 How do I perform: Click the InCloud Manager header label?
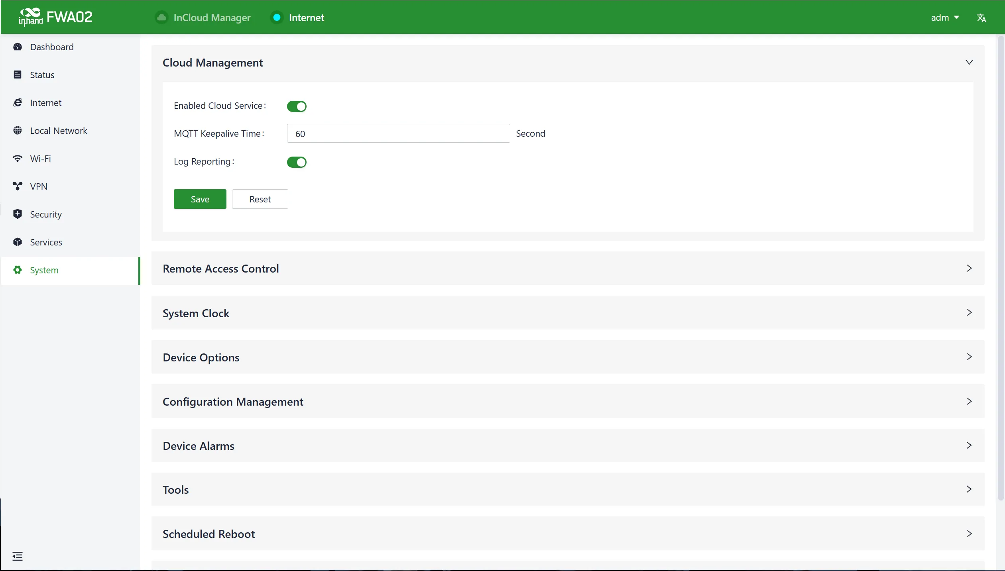(x=212, y=18)
